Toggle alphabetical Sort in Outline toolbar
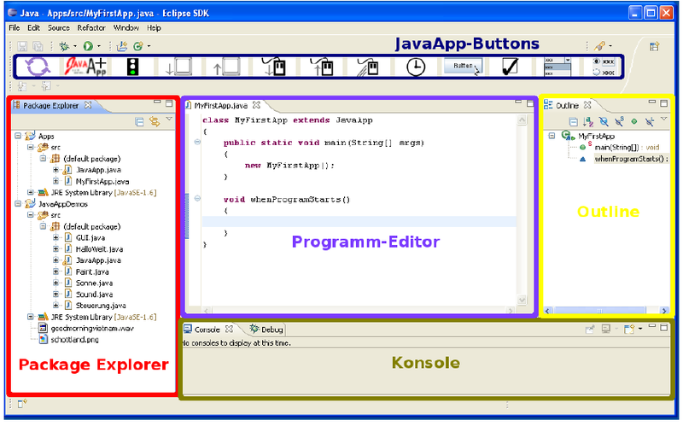 pos(588,122)
